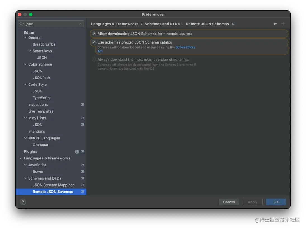Click project icon next to Inspections

(82, 104)
